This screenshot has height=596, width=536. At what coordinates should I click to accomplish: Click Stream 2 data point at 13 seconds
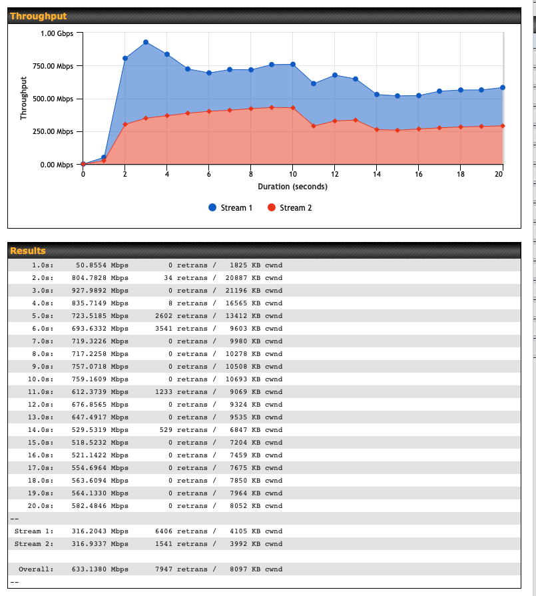(x=356, y=120)
